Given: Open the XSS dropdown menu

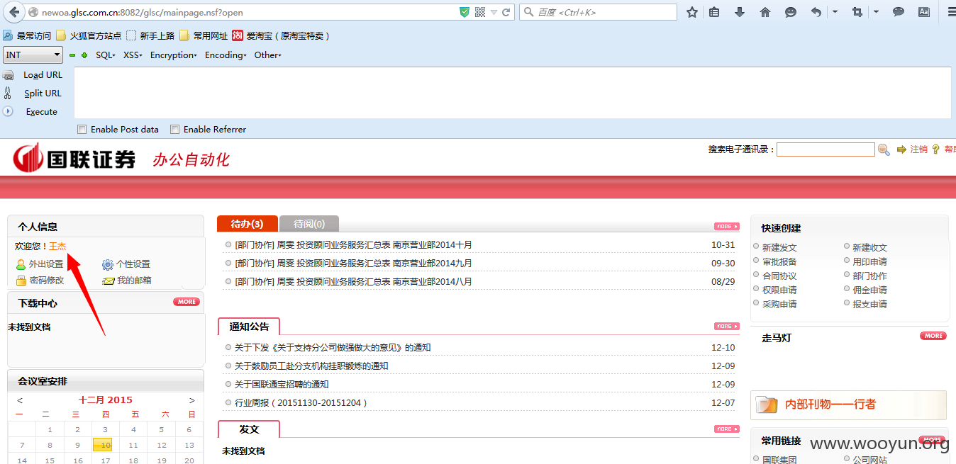Looking at the screenshot, I should [133, 55].
